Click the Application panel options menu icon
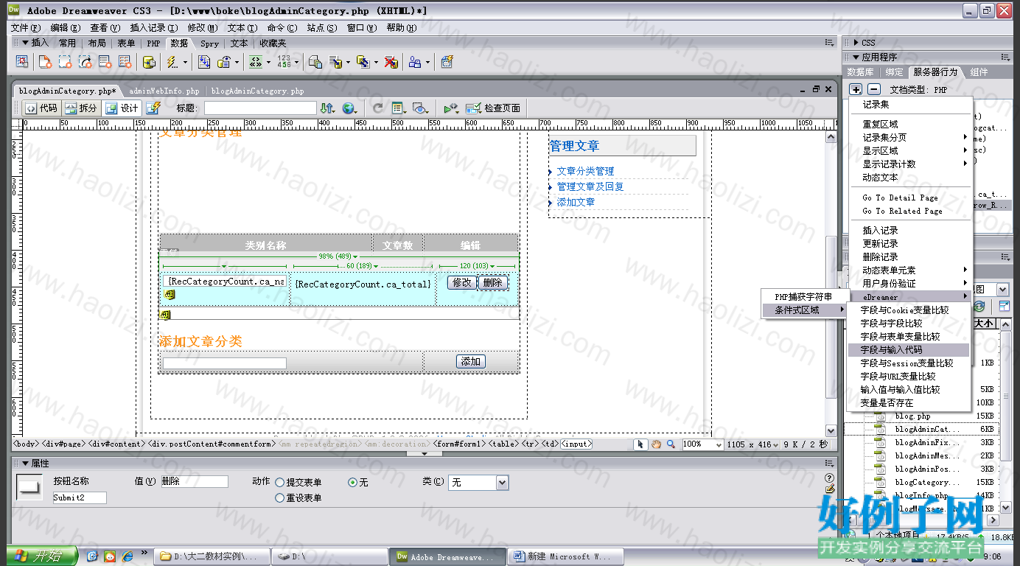This screenshot has height=566, width=1020. (1005, 57)
